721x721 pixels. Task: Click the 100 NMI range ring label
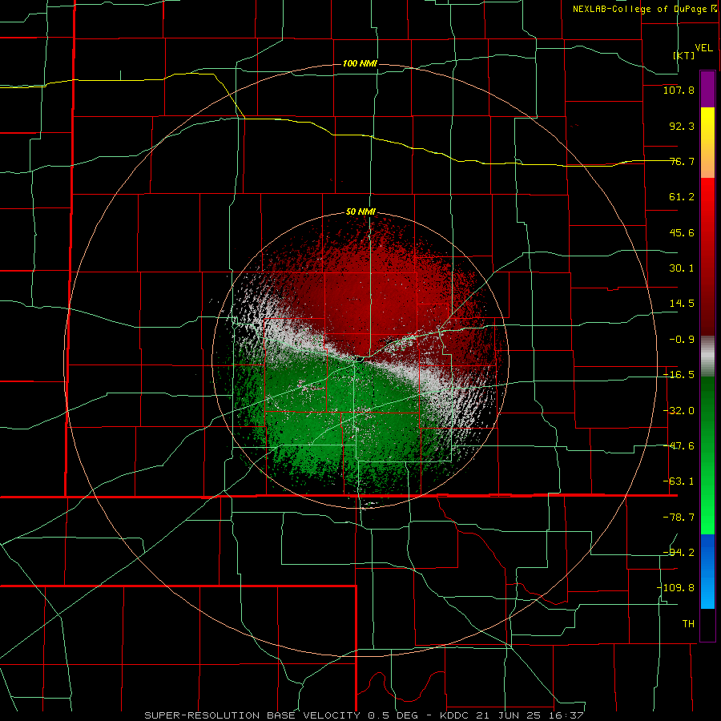[x=360, y=63]
